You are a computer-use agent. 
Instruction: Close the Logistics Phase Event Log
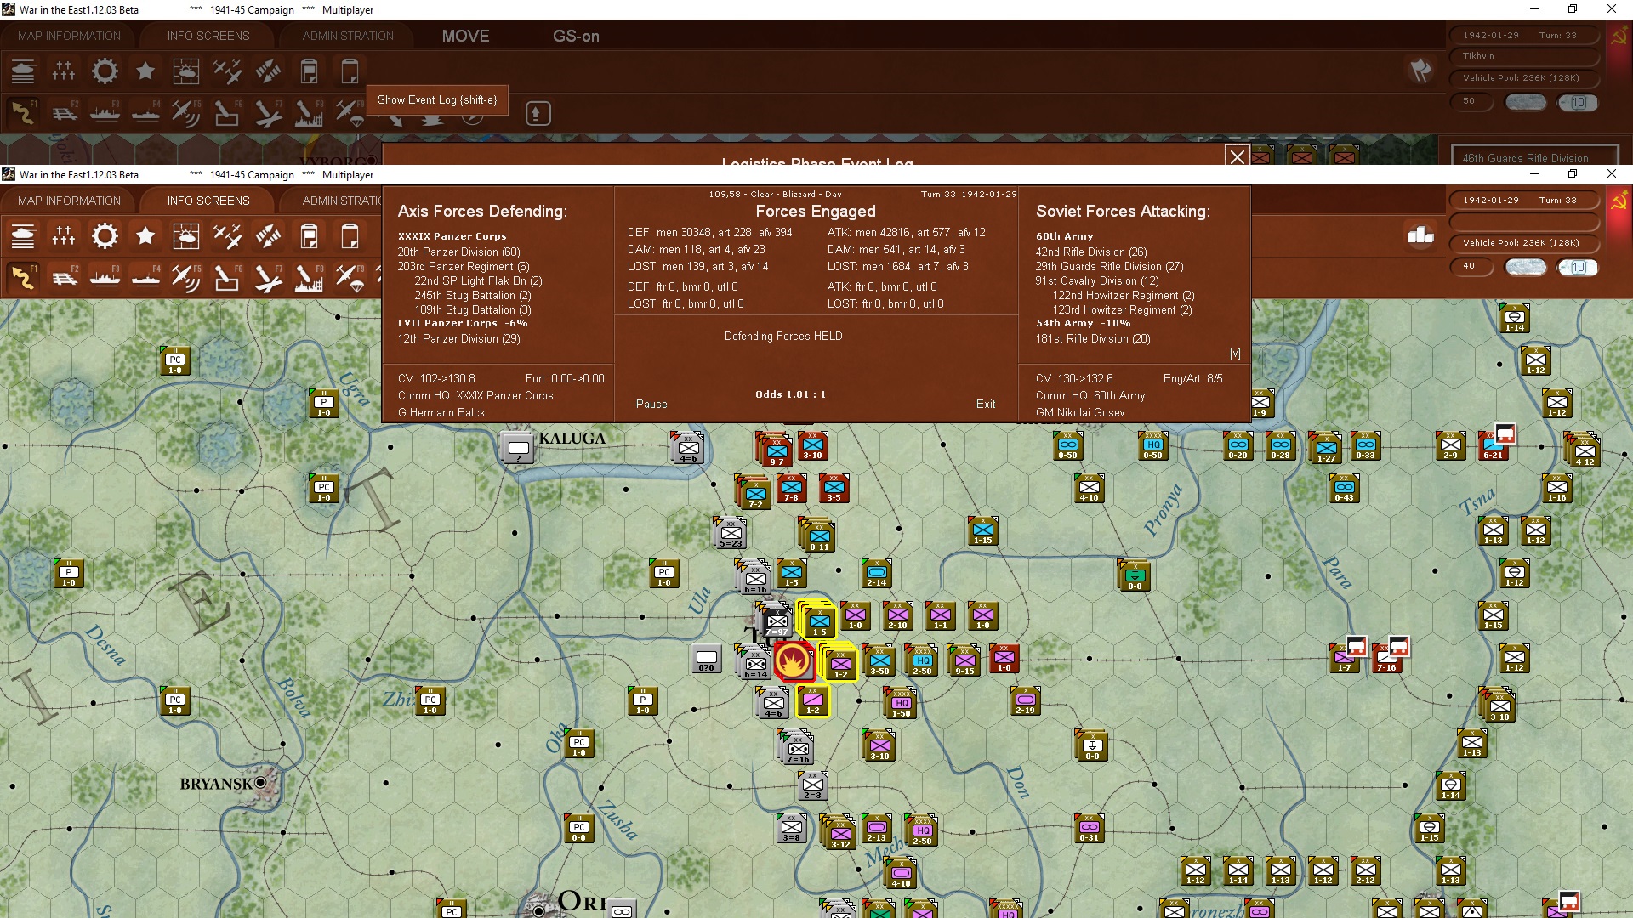(x=1237, y=156)
